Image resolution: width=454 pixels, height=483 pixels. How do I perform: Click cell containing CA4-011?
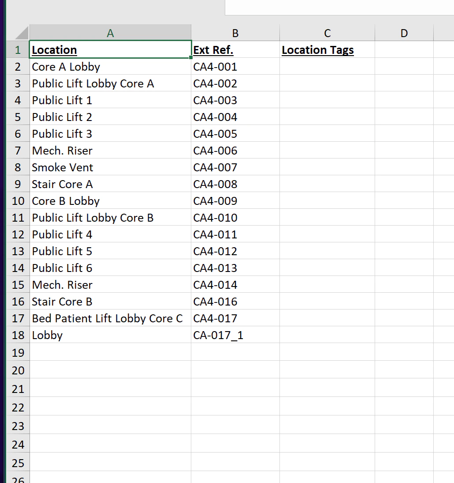coord(235,234)
